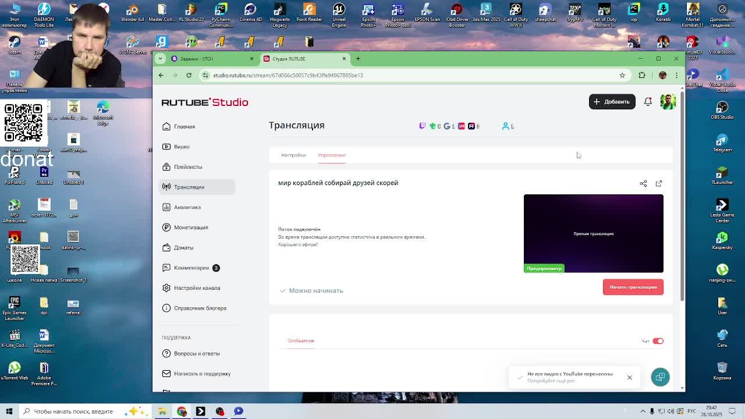Dismiss the YouTube videos notification toast
The height and width of the screenshot is (419, 745).
pyautogui.click(x=629, y=378)
